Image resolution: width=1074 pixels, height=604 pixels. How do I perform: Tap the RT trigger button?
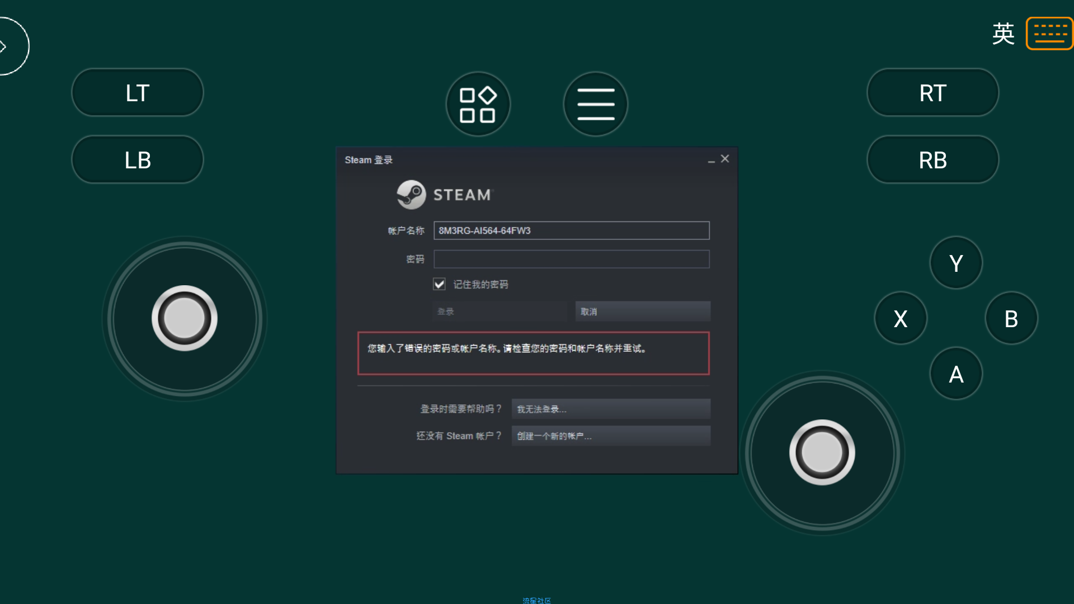pyautogui.click(x=932, y=93)
